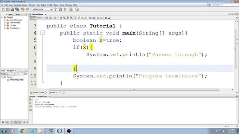Toggle Highlight Search editor icon
The image size is (239, 134).
click(x=71, y=18)
